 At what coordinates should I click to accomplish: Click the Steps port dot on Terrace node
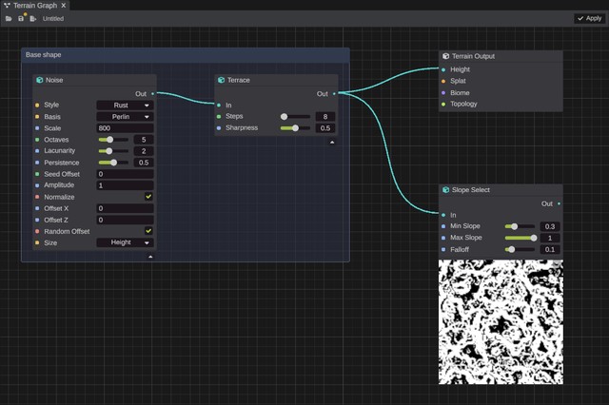(219, 116)
